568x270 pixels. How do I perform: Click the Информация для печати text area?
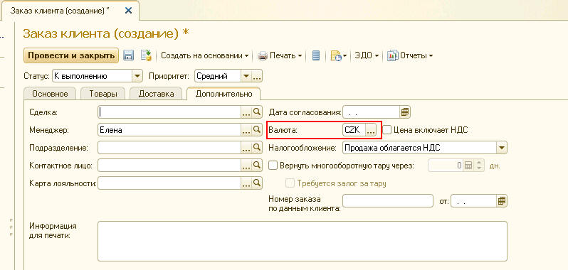[x=303, y=241]
